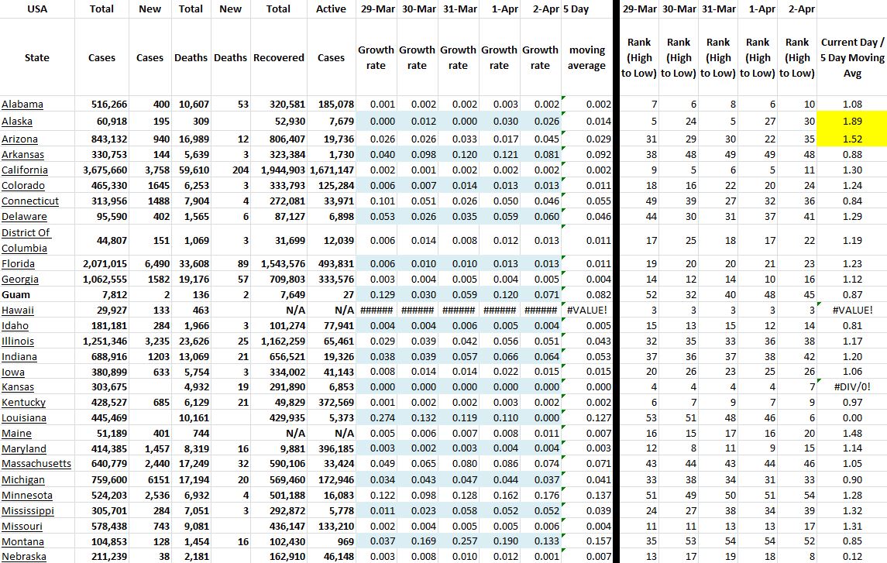Click the moving average column header cell
The width and height of the screenshot is (887, 563).
pyautogui.click(x=586, y=57)
